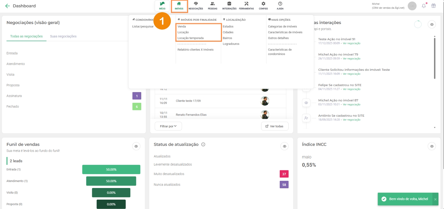
Task: Expand the Filtrar por dropdown
Action: 168,126
